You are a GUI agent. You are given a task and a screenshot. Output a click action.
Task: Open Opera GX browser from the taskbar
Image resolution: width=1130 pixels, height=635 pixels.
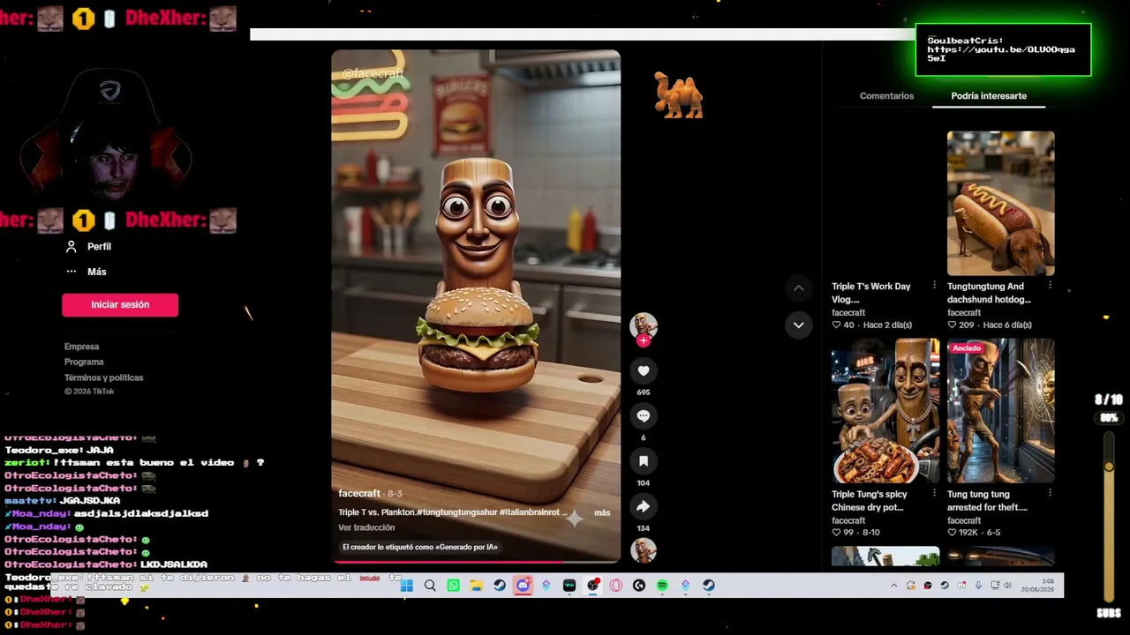click(x=616, y=586)
